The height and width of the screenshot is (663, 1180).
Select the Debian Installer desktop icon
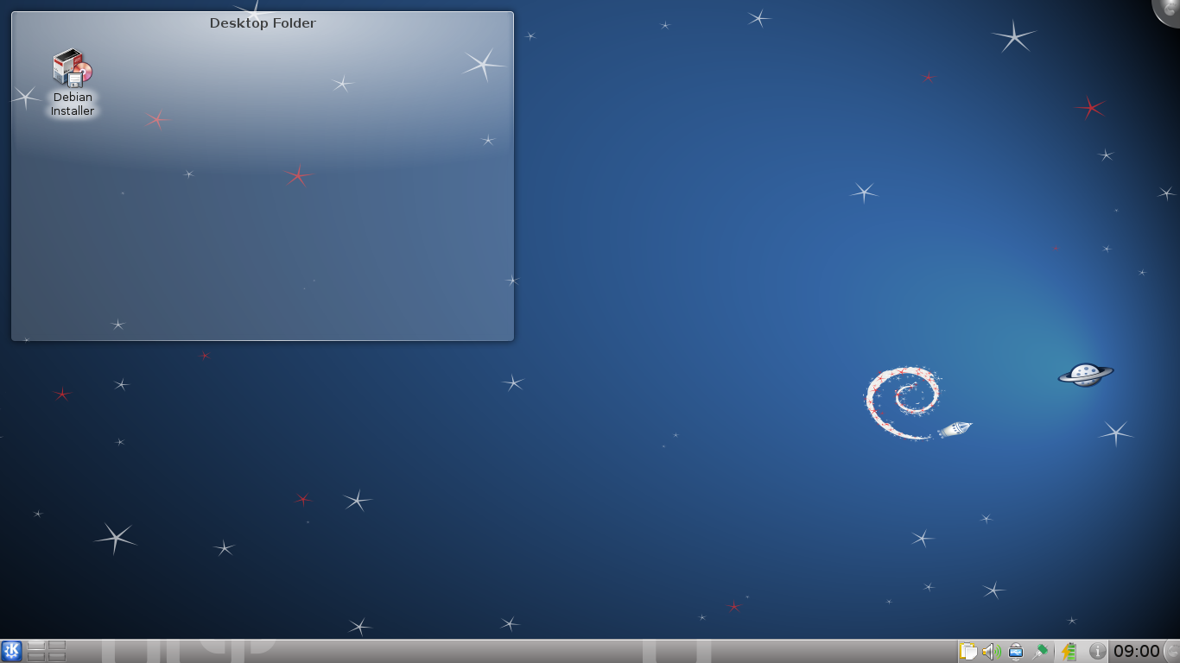[73, 83]
